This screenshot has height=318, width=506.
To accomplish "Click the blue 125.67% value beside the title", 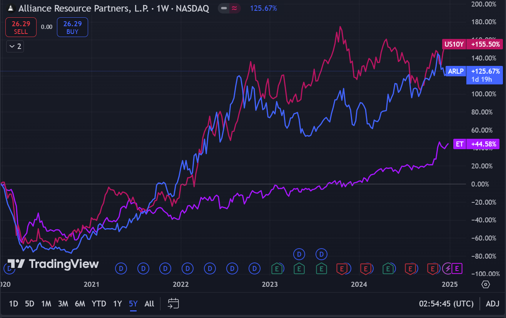I will pyautogui.click(x=264, y=8).
